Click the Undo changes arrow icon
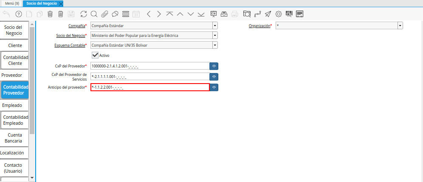Image resolution: width=423 pixels, height=182 pixels. [x=6, y=14]
